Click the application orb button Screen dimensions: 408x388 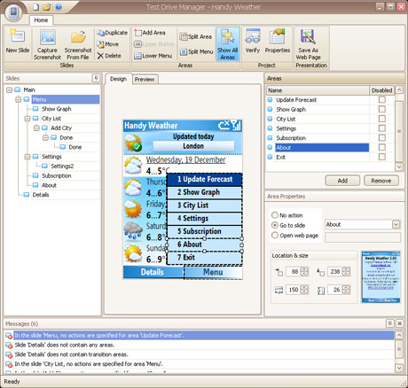click(13, 13)
